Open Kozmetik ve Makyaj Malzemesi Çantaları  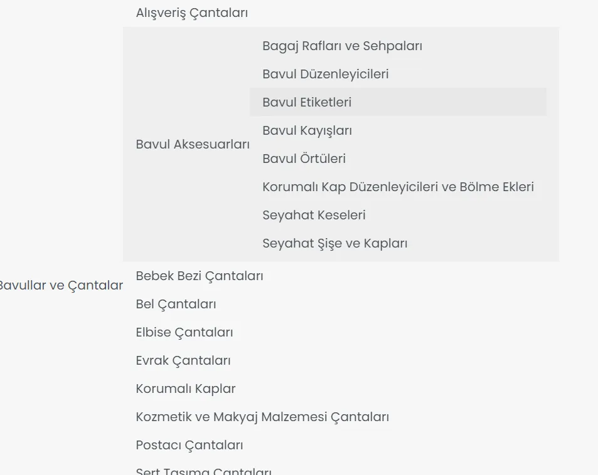coord(262,417)
